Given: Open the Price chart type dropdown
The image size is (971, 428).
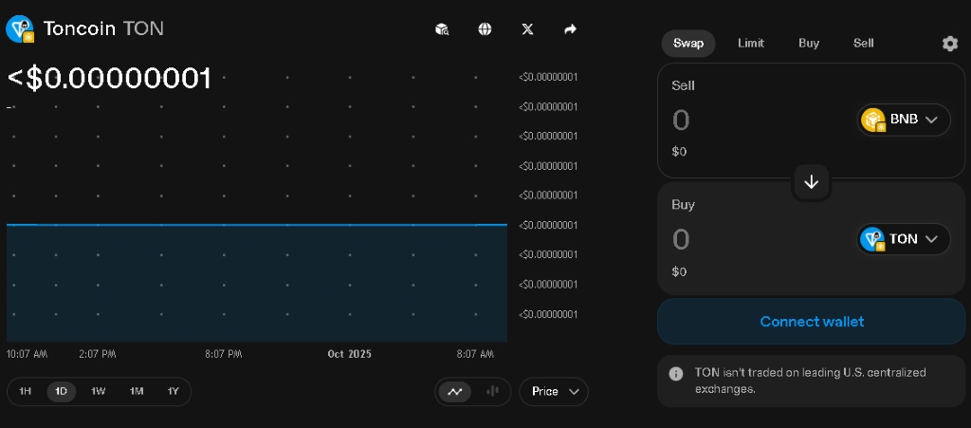Looking at the screenshot, I should (554, 391).
